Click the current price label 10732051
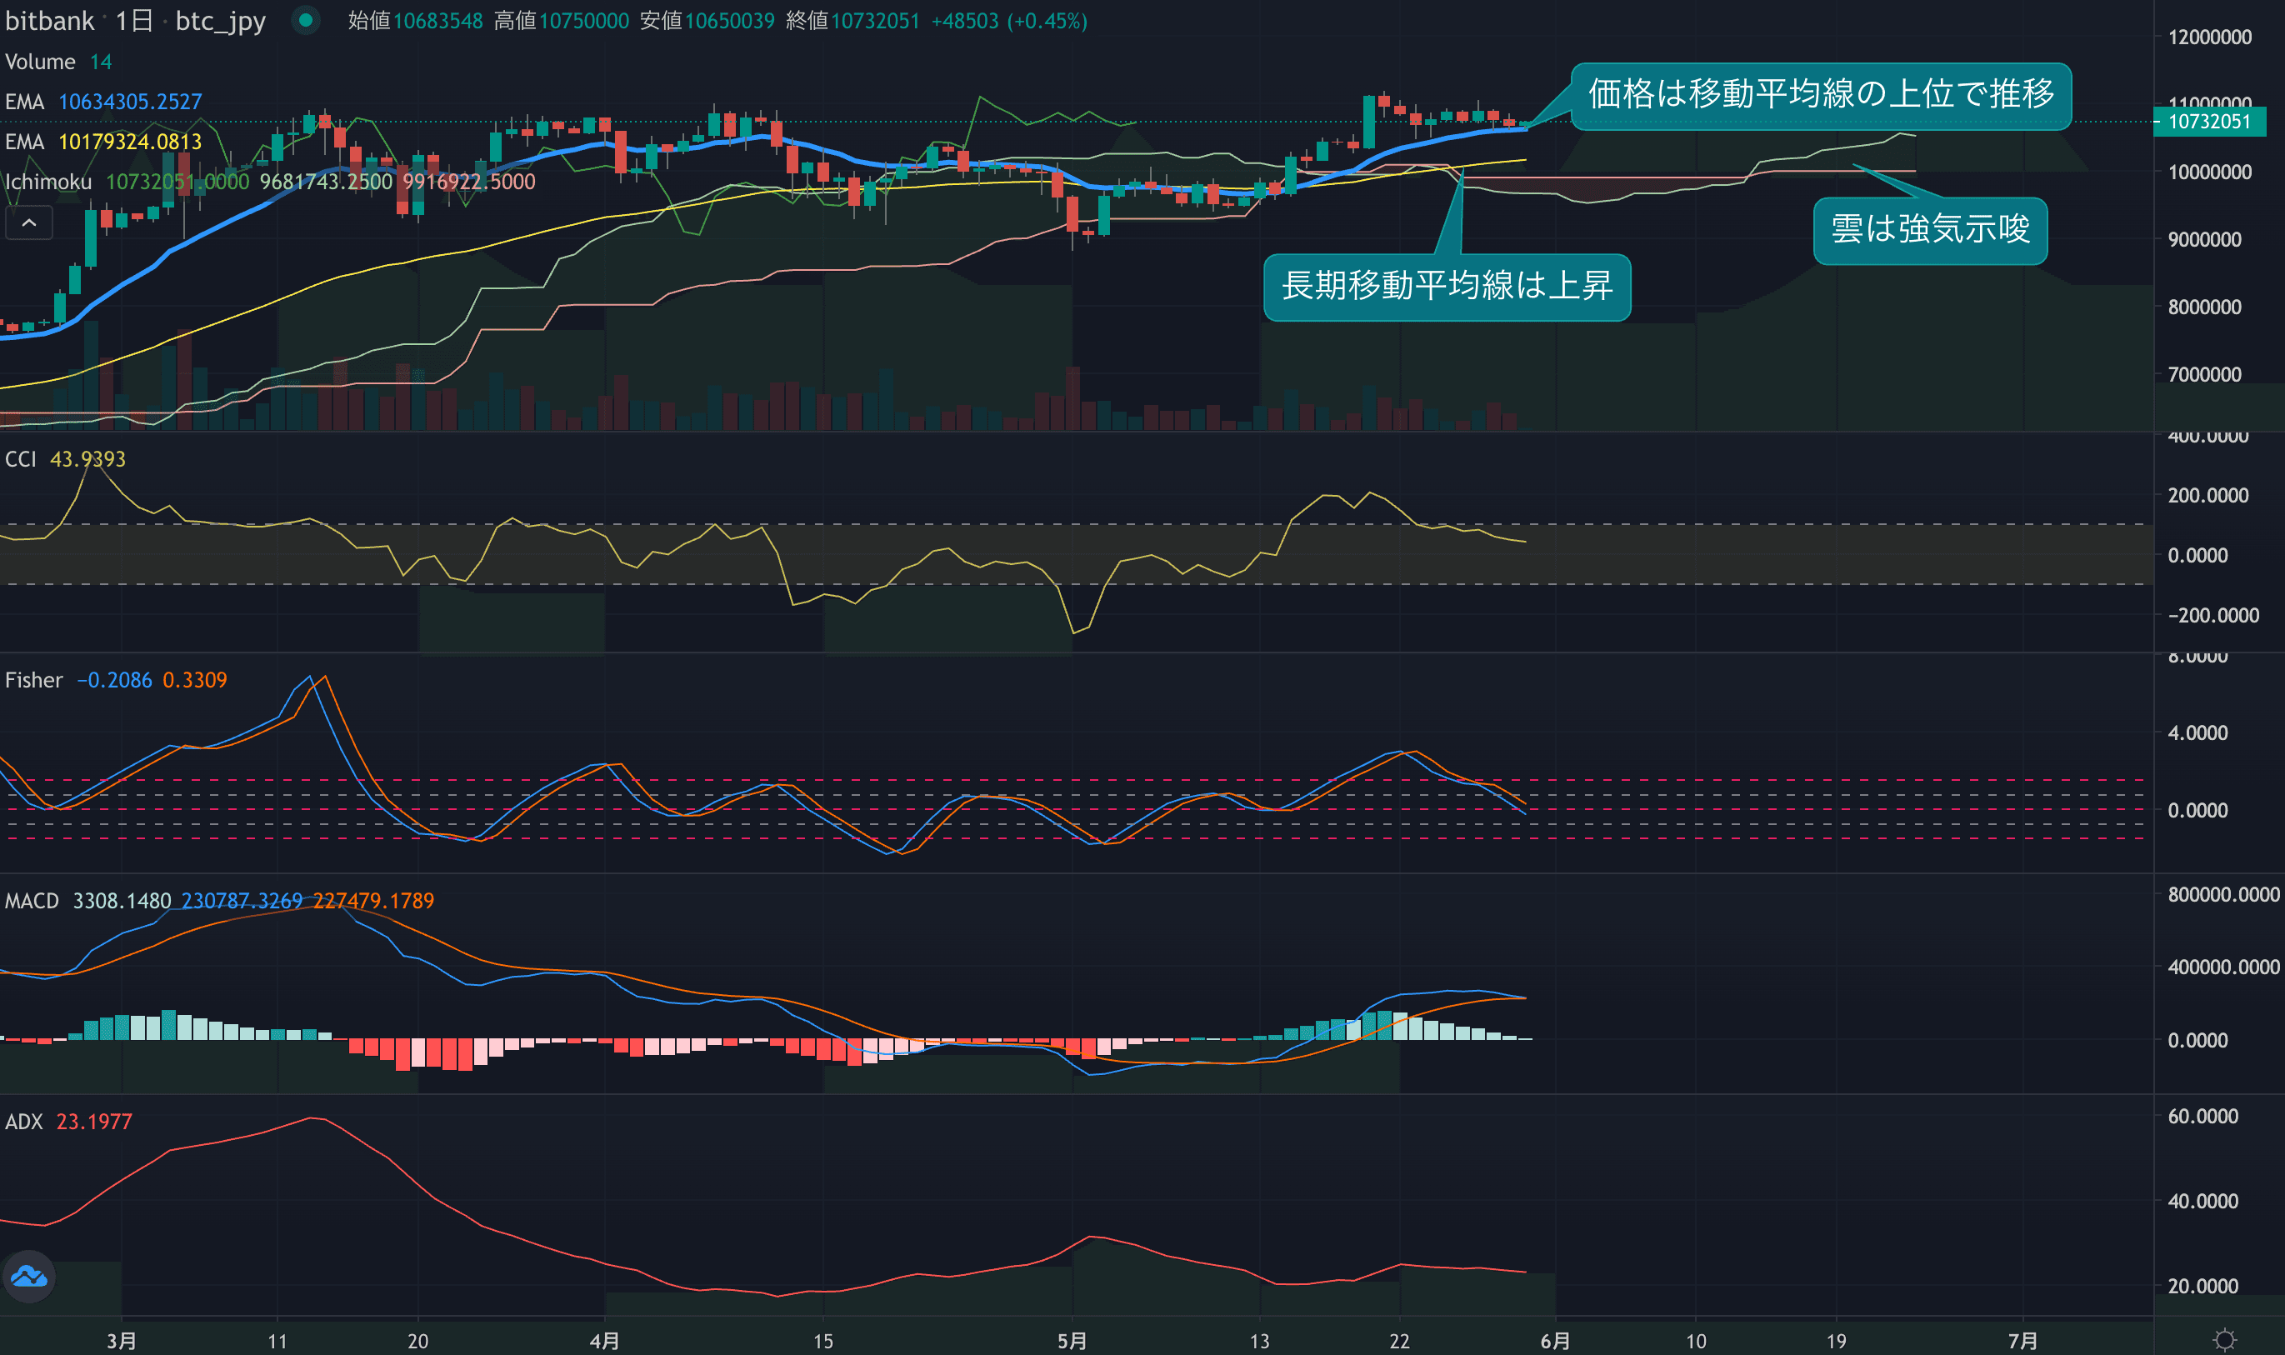Screen dimensions: 2285x1355 click(x=2208, y=122)
